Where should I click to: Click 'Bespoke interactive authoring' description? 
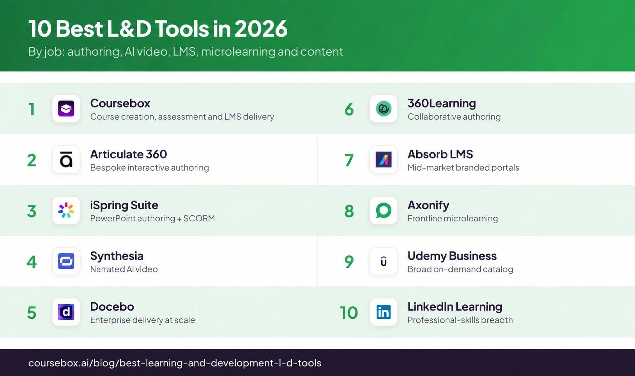click(150, 168)
